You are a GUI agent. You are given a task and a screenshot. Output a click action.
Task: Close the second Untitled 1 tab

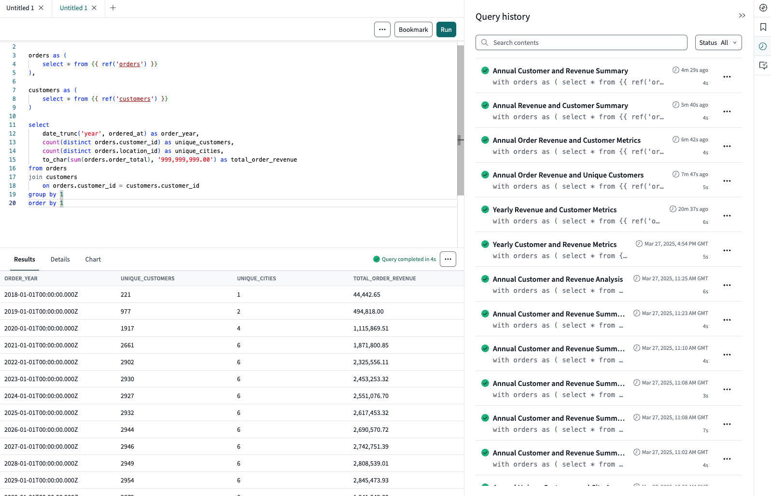point(94,8)
